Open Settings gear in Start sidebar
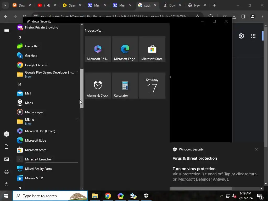This screenshot has width=268, height=201. coord(7,172)
